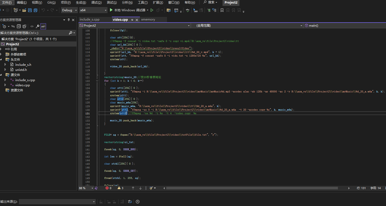Image resolution: width=386 pixels, height=206 pixels.
Task: Open the Debug configuration dropdown
Action: pos(69,10)
